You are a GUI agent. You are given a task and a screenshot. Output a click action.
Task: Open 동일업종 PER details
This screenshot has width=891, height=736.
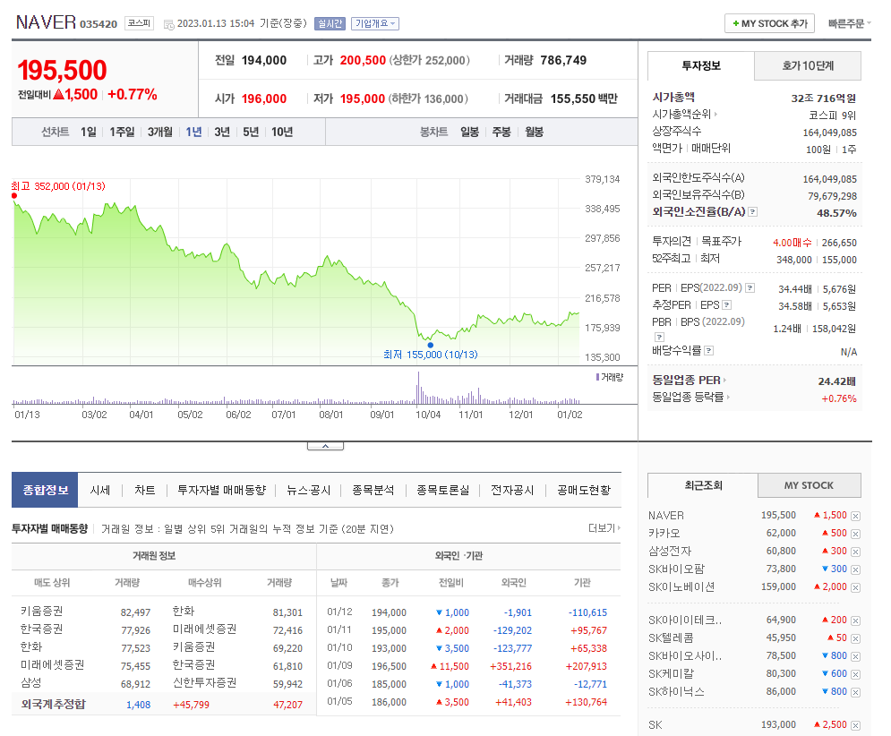pyautogui.click(x=689, y=381)
